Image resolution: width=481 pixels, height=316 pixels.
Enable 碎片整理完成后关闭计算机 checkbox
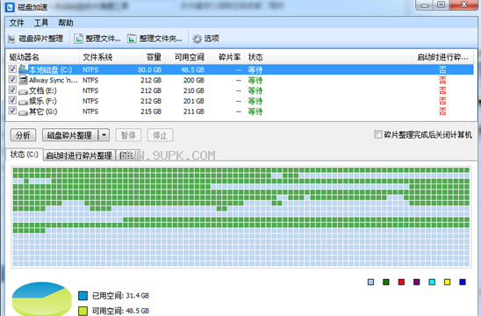click(378, 134)
